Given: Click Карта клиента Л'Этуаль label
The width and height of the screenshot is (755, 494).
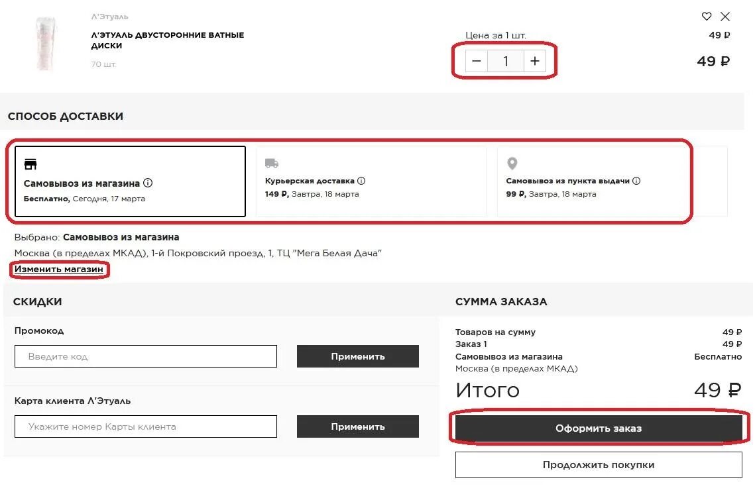Looking at the screenshot, I should coord(72,401).
